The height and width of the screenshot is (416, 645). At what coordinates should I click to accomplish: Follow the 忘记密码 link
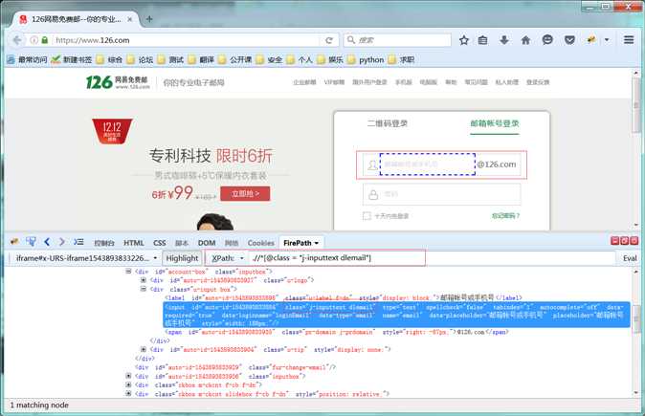[505, 216]
